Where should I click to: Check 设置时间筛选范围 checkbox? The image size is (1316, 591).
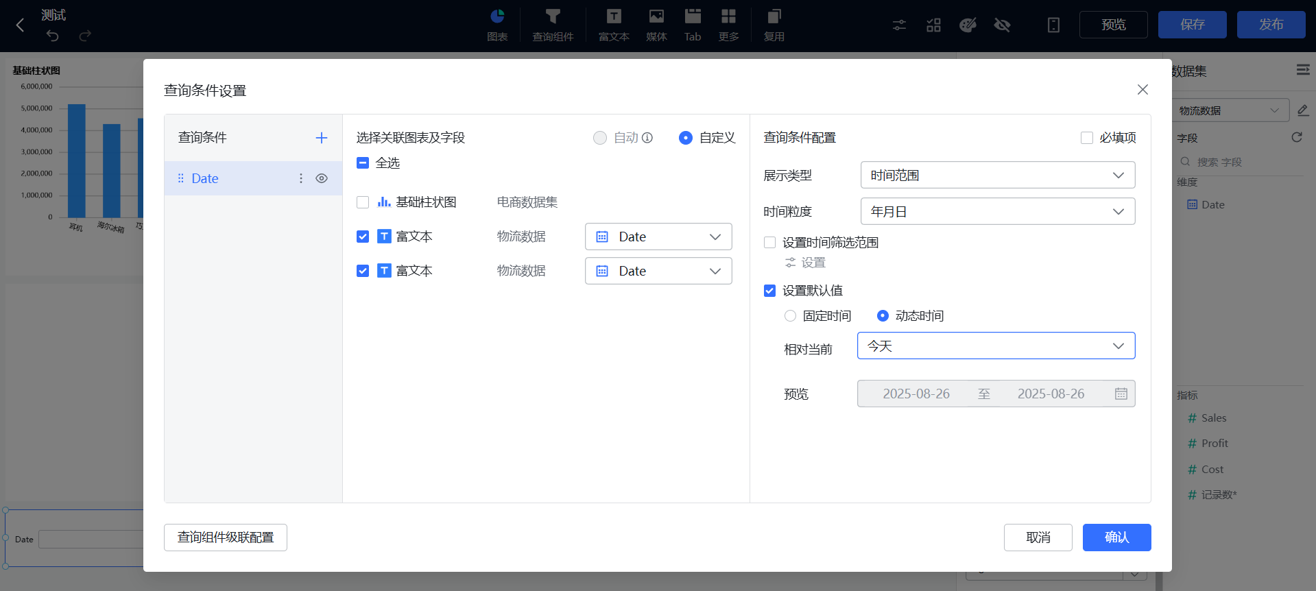tap(769, 243)
